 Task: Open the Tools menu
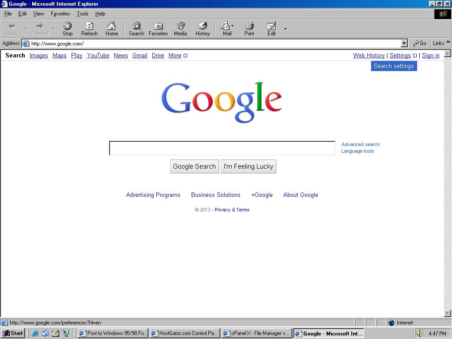point(83,14)
